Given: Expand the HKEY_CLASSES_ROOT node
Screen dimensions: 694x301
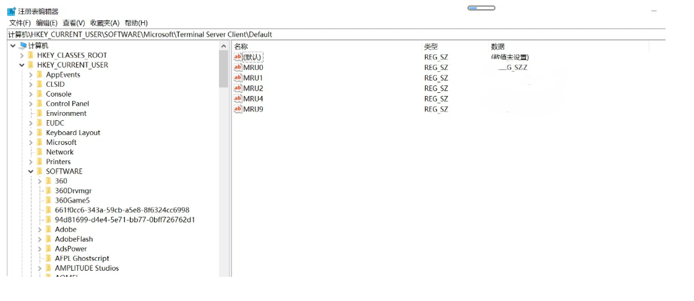Looking at the screenshot, I should pyautogui.click(x=22, y=56).
